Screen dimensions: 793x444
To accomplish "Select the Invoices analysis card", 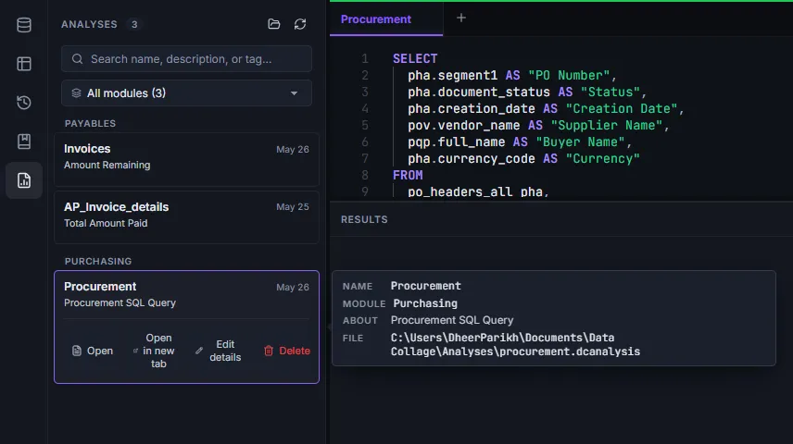I will pos(186,159).
